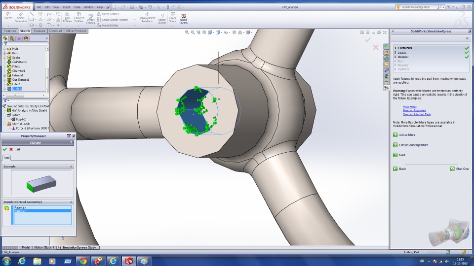Screen dimensions: 474x266
Task: Cancel the fixture with red X
Action: (11, 149)
